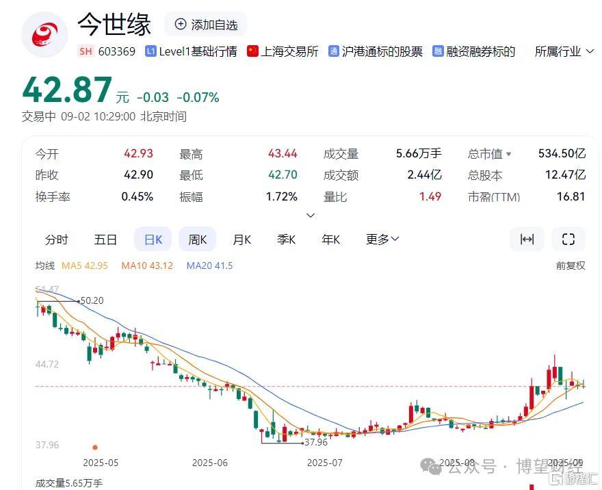Switch to the 五日 tab

(x=105, y=240)
